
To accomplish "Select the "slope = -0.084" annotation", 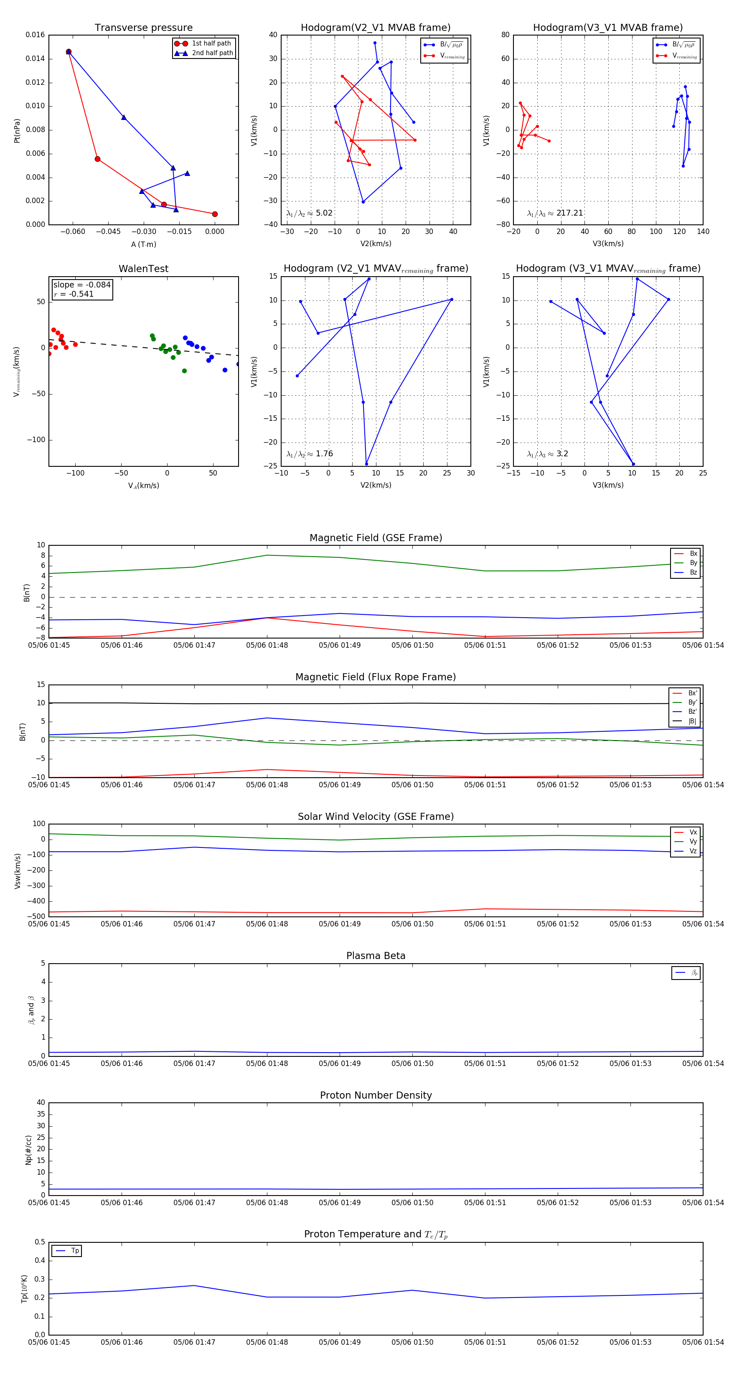I will pos(82,285).
